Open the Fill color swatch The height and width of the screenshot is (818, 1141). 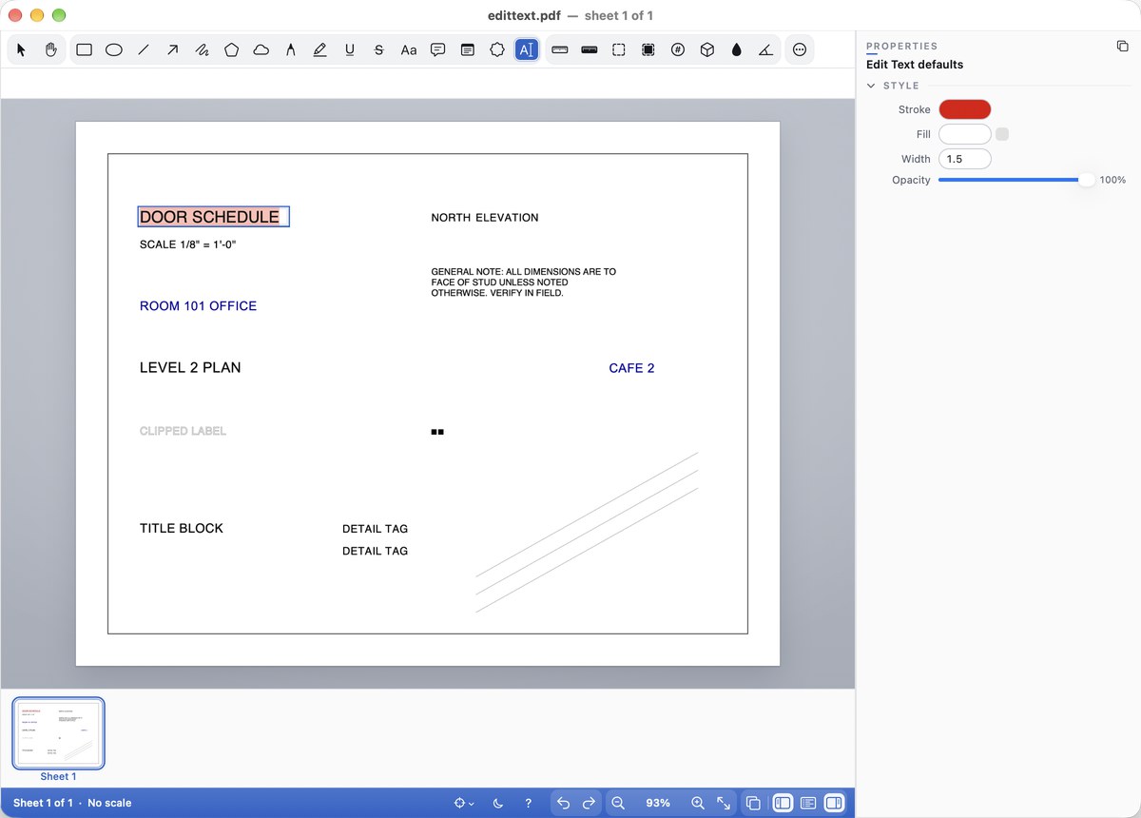(x=964, y=134)
